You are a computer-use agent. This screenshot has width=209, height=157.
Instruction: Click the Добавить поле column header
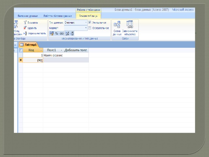click(75, 50)
